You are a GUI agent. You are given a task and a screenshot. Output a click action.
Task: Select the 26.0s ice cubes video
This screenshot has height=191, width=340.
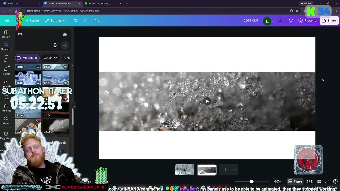28,78
